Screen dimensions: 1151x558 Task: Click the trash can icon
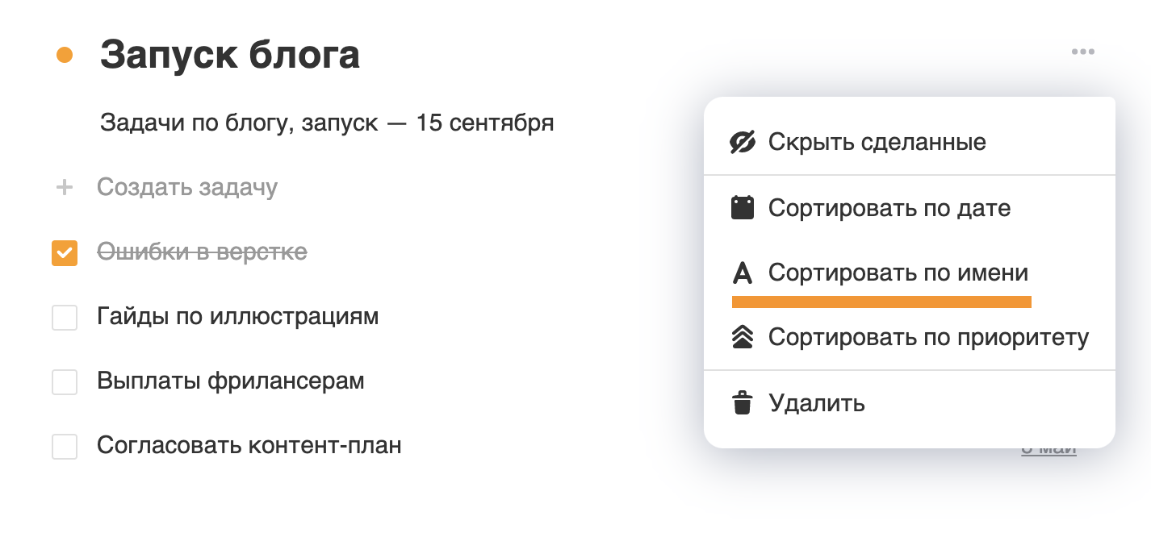pyautogui.click(x=742, y=402)
